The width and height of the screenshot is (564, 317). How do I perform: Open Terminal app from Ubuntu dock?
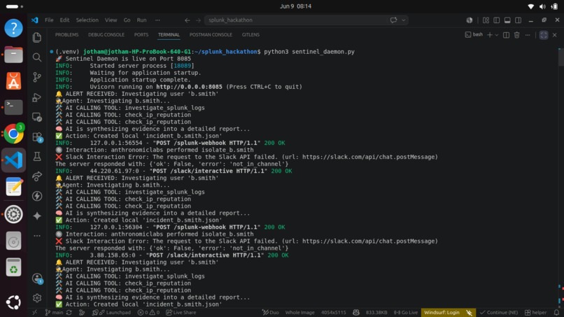(13, 107)
